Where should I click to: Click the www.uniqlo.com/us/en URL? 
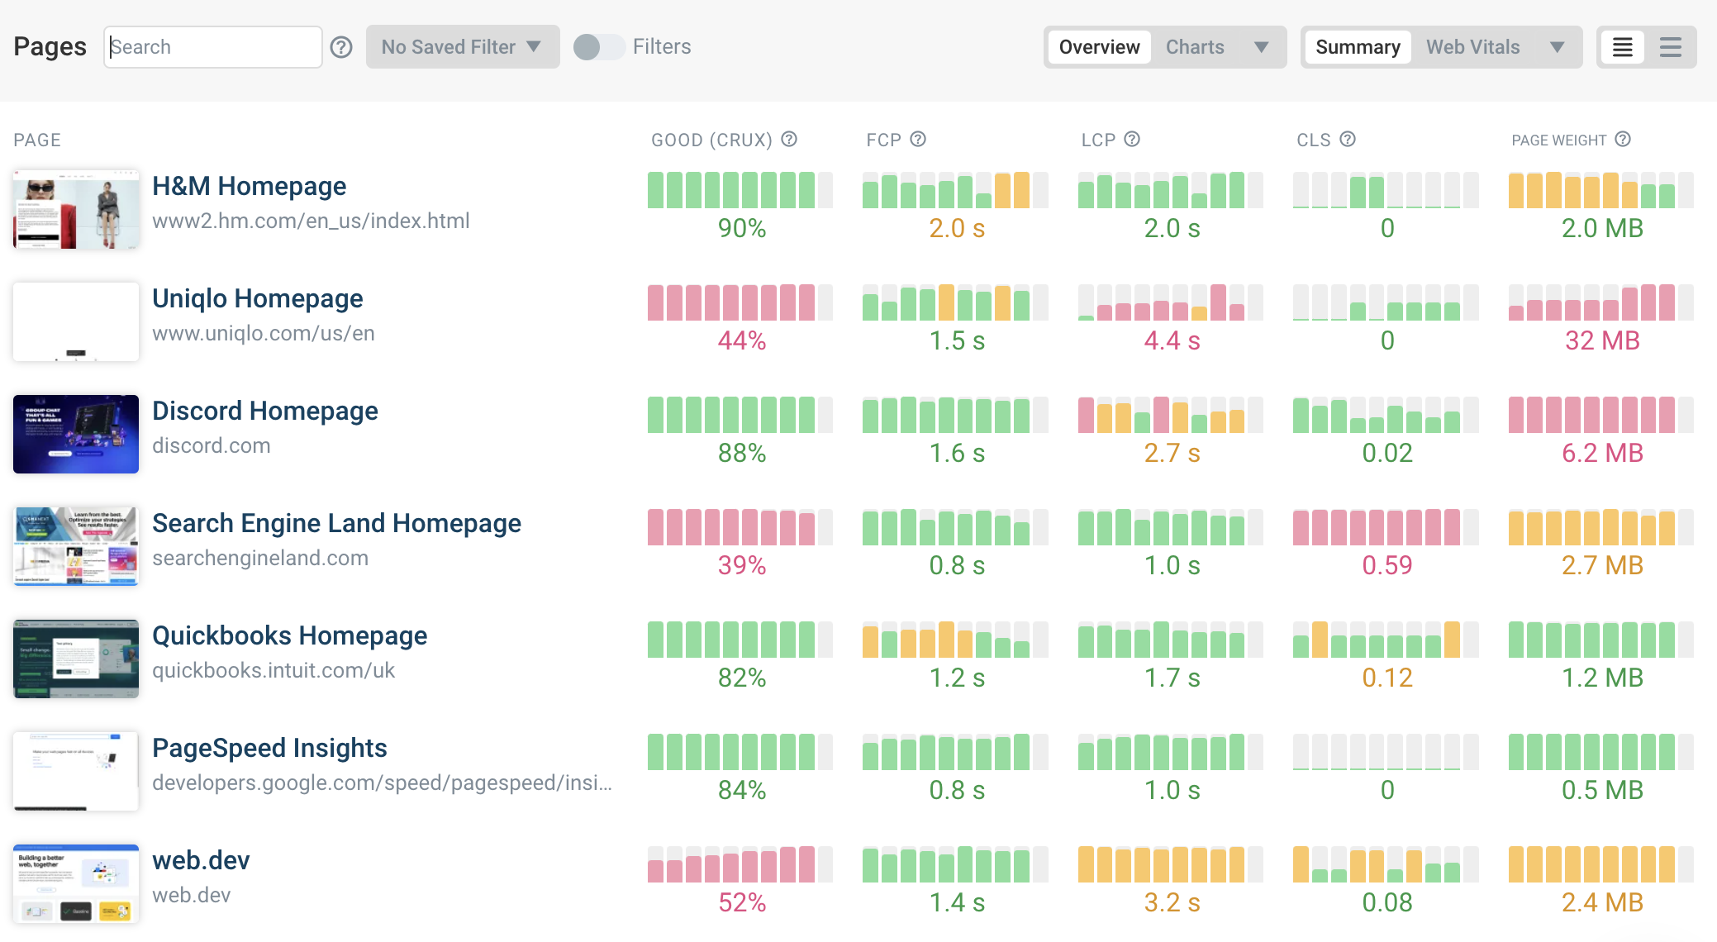point(263,333)
